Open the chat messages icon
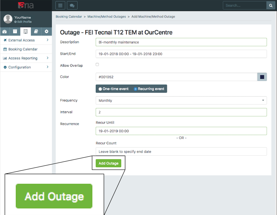 72,6
